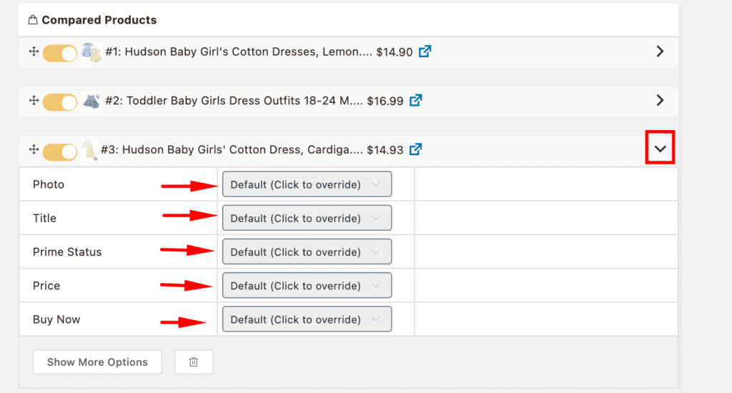The width and height of the screenshot is (732, 393).
Task: Click the Title row label
Action: pyautogui.click(x=44, y=218)
